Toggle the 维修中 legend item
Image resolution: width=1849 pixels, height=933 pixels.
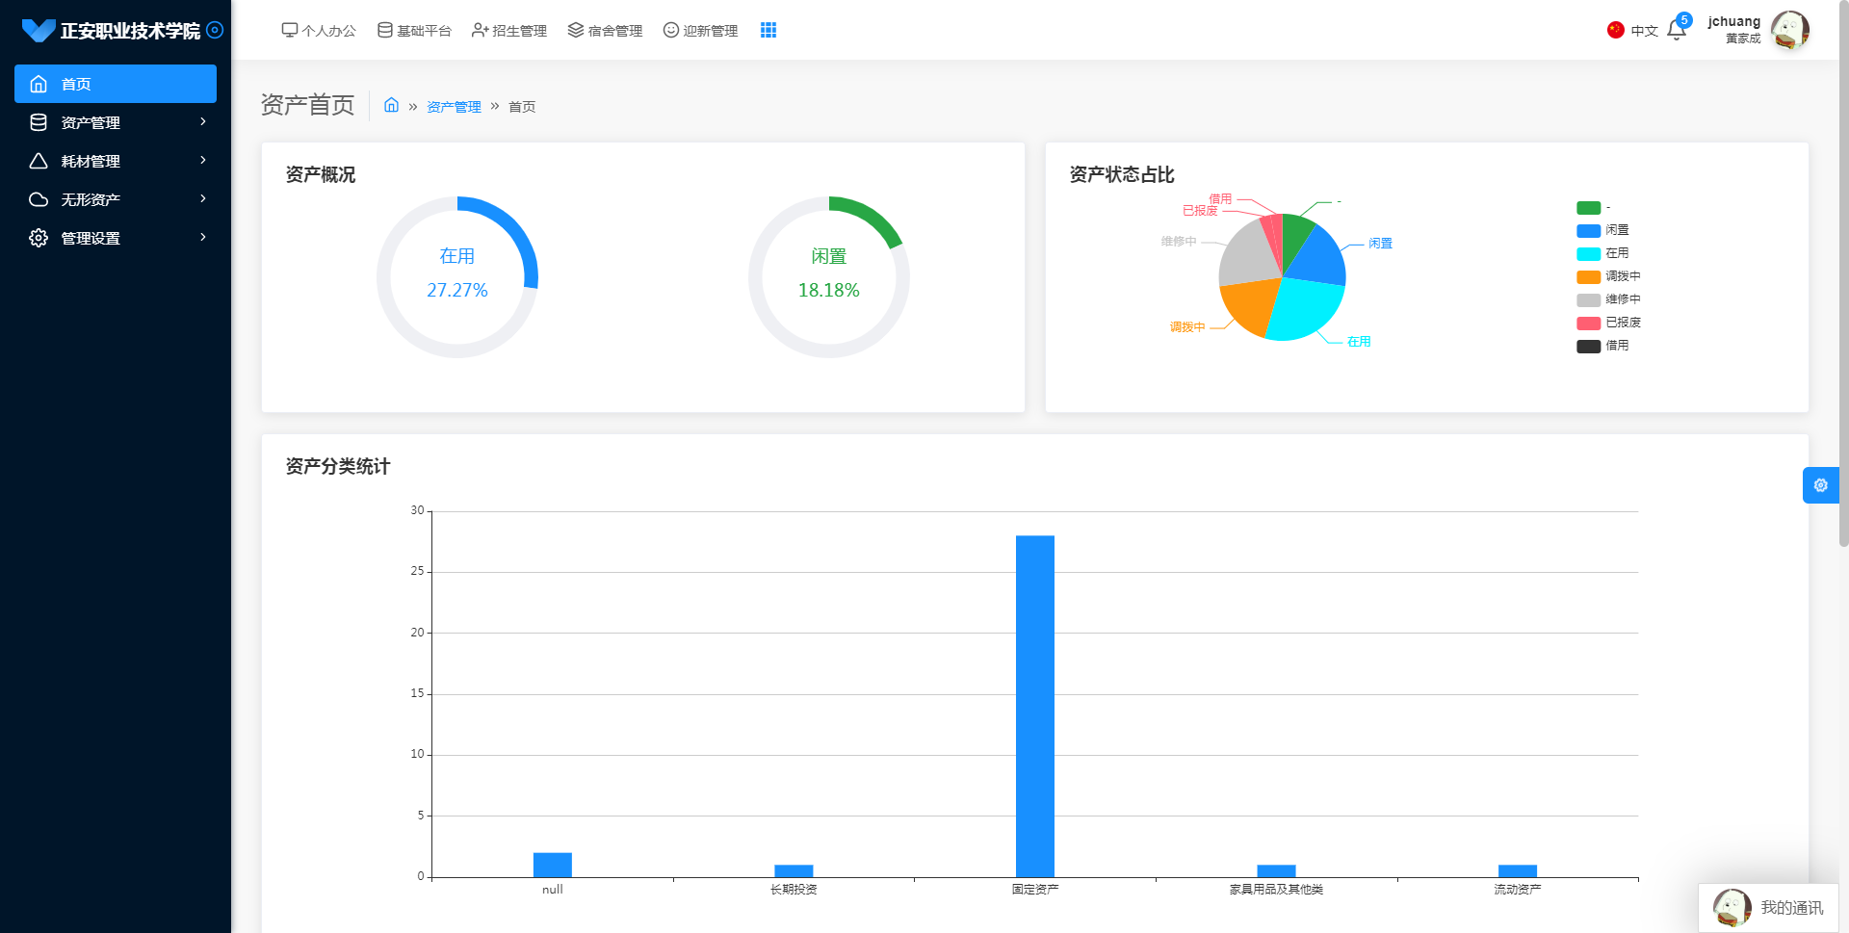click(1608, 300)
